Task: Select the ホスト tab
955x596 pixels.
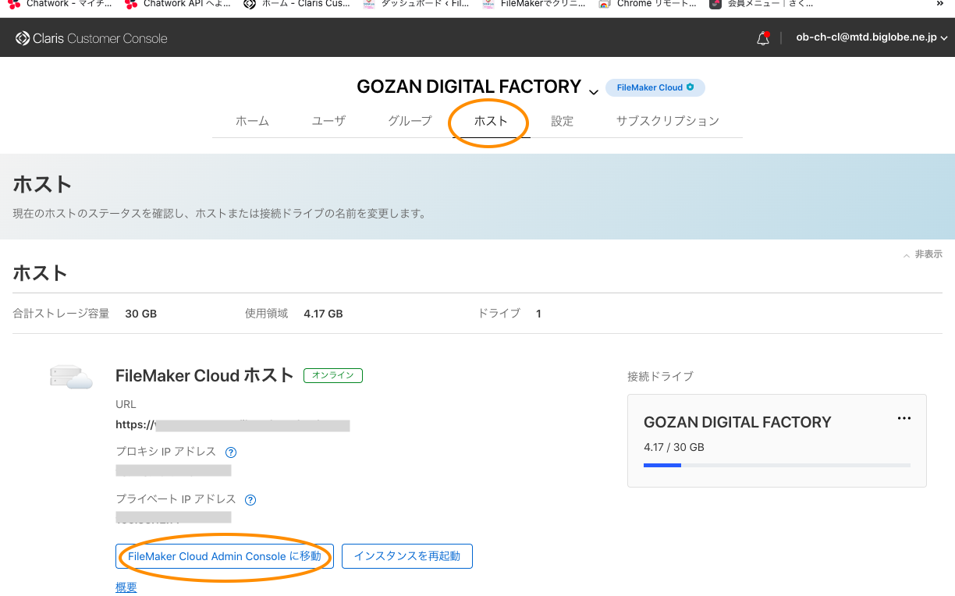Action: pyautogui.click(x=491, y=121)
